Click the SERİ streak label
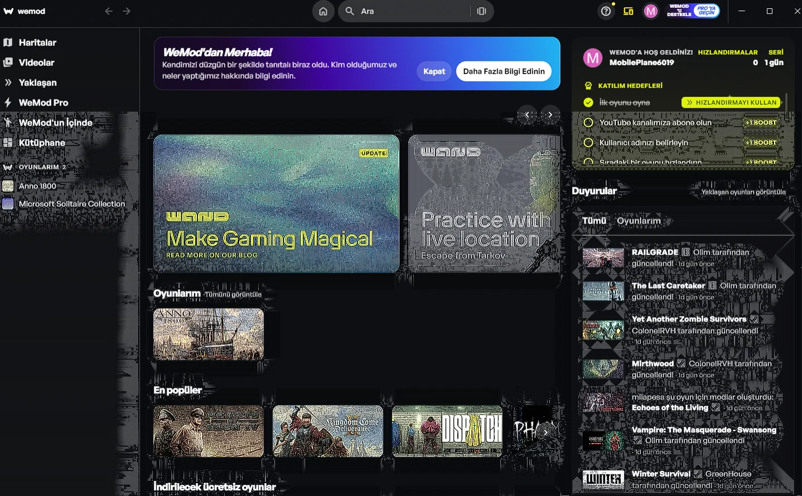 pos(776,52)
